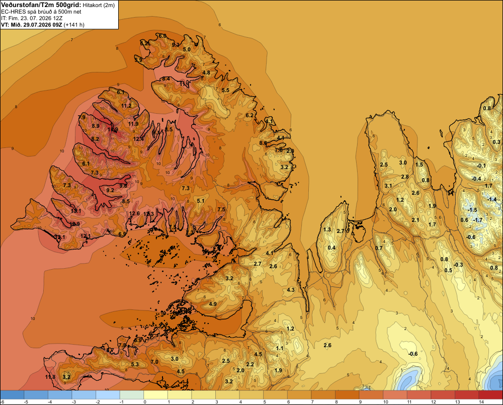503x405 pixels.
Task: Click the EC-HRES model description line
Action: (41, 12)
